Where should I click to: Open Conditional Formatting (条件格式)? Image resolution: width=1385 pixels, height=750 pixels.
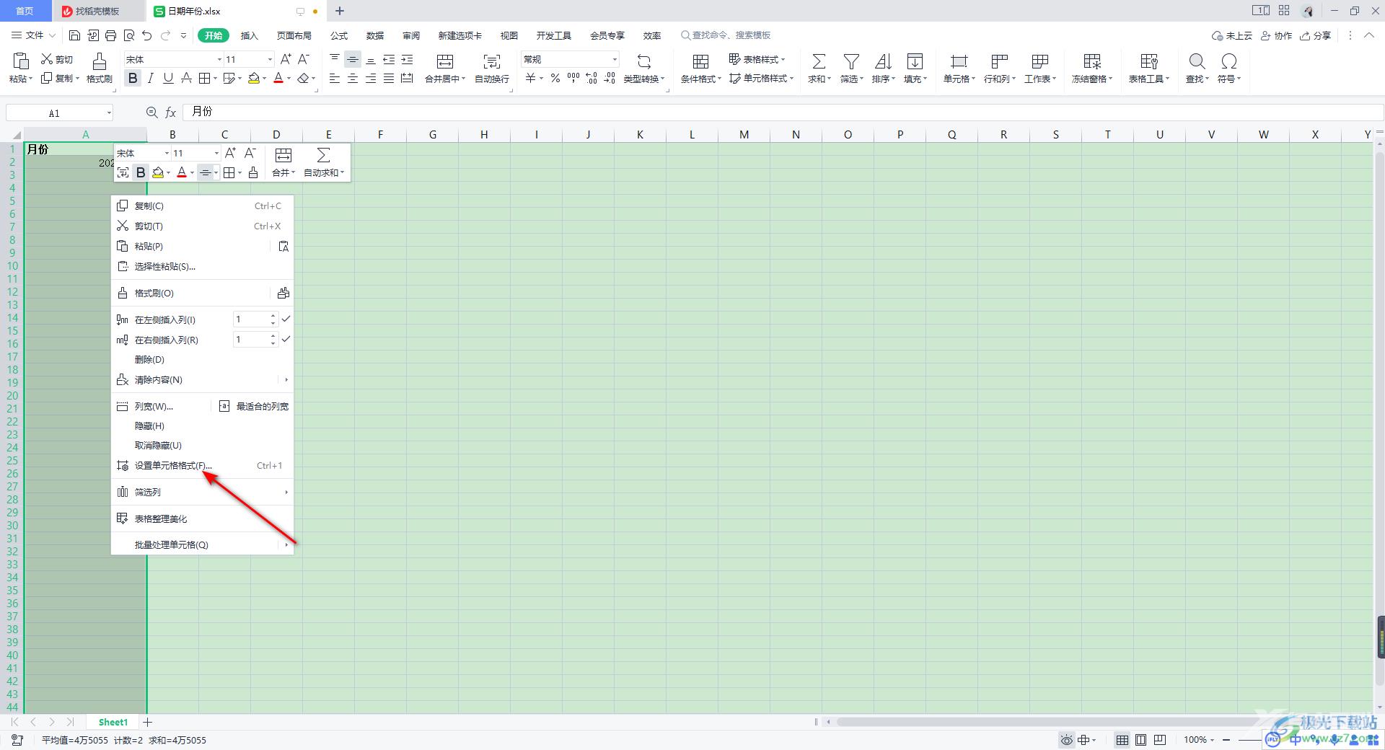(700, 68)
